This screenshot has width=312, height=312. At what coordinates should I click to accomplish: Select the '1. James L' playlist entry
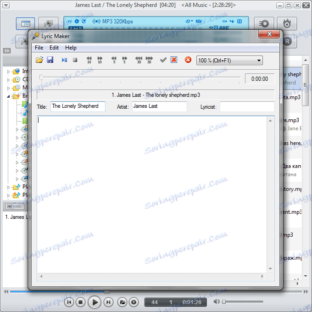pos(17,217)
